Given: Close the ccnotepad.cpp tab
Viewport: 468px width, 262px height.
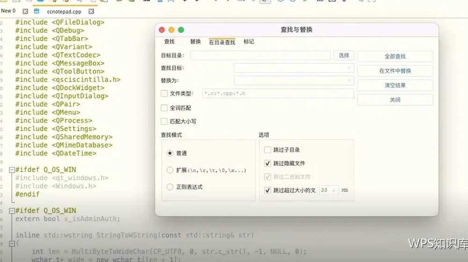Looking at the screenshot, I should point(91,11).
